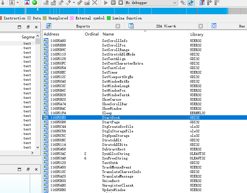Open the text style 'A' dropdown arrow
The height and width of the screenshot is (193, 247).
(x=17, y=3)
